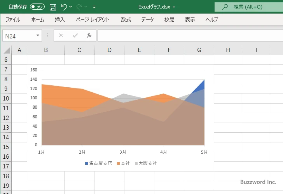Image resolution: width=283 pixels, height=194 pixels.
Task: Open the 数式 tab
Action: click(126, 19)
